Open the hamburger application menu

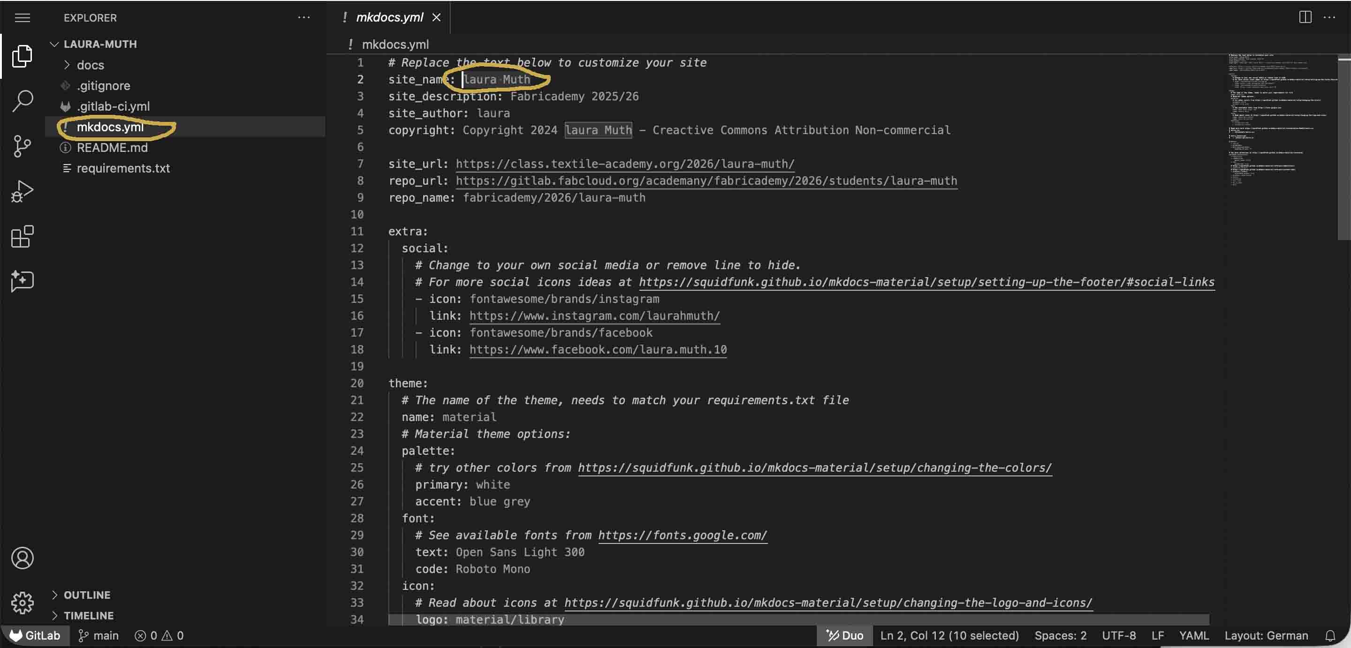(22, 17)
